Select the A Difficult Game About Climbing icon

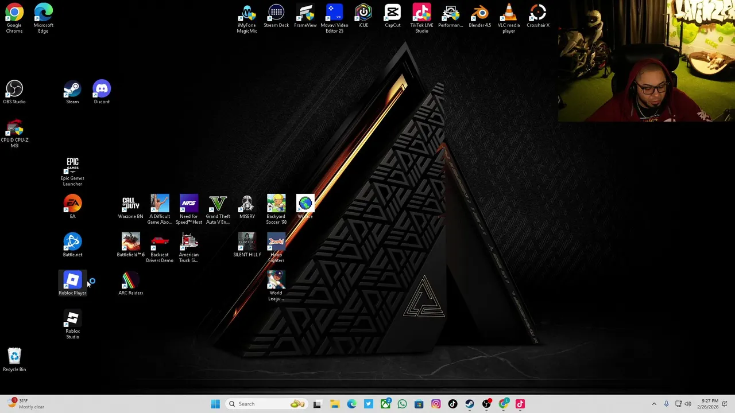160,209
